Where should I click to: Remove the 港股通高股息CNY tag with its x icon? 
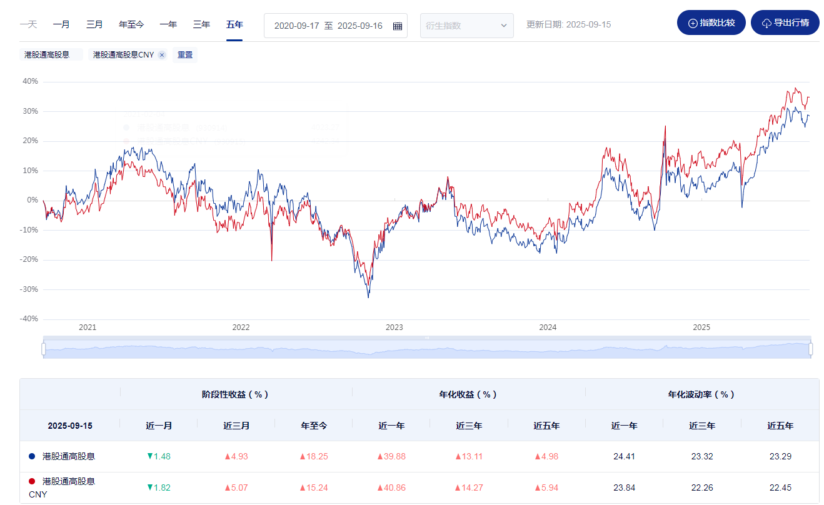coord(162,55)
